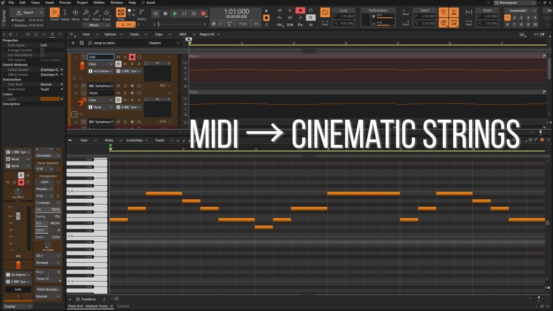The height and width of the screenshot is (311, 553).
Task: Pick the Edit tool wrench
Action: [x=86, y=13]
